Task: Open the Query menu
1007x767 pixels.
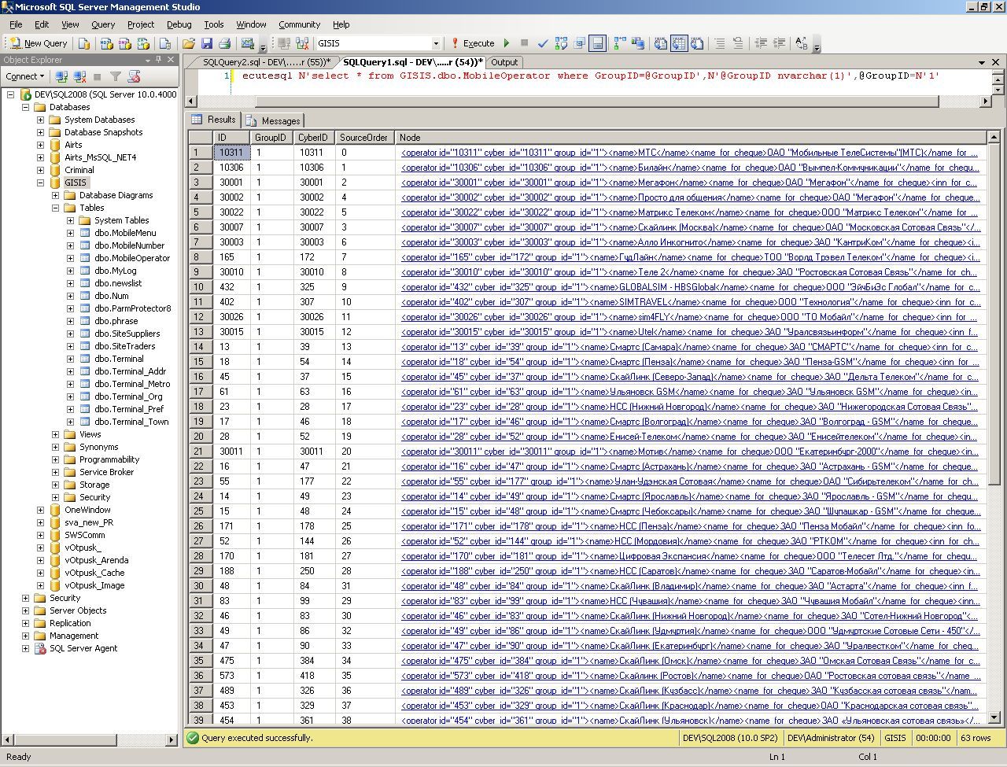Action: (x=103, y=24)
